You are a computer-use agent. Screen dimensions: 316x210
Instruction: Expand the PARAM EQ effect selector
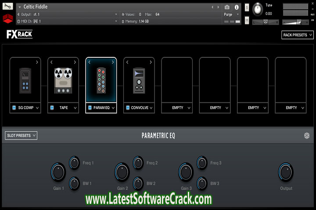point(113,108)
